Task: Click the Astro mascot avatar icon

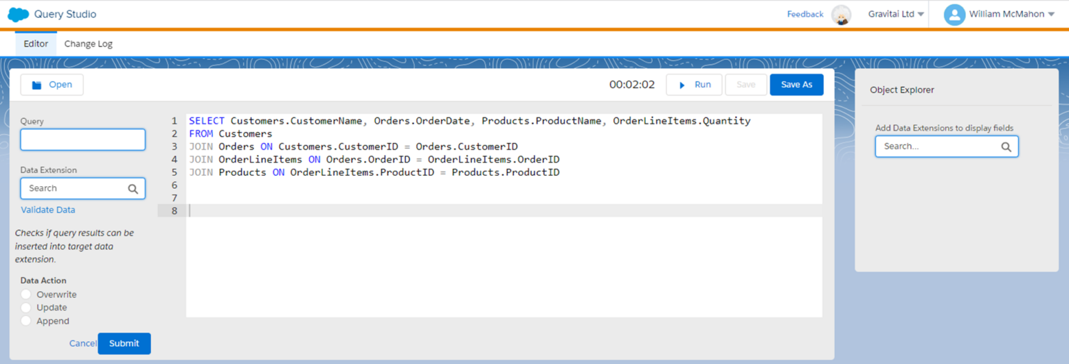Action: [x=841, y=15]
